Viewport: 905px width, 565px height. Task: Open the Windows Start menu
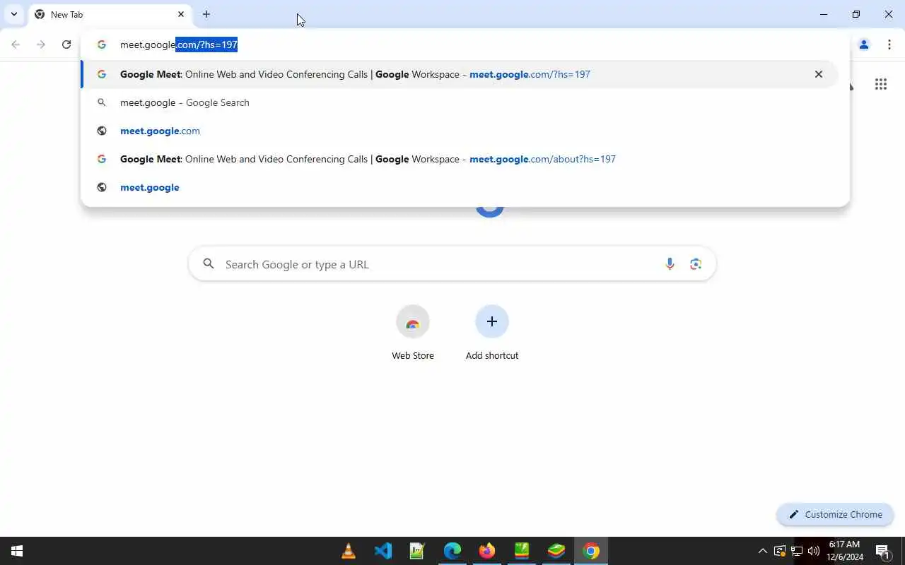pos(17,551)
